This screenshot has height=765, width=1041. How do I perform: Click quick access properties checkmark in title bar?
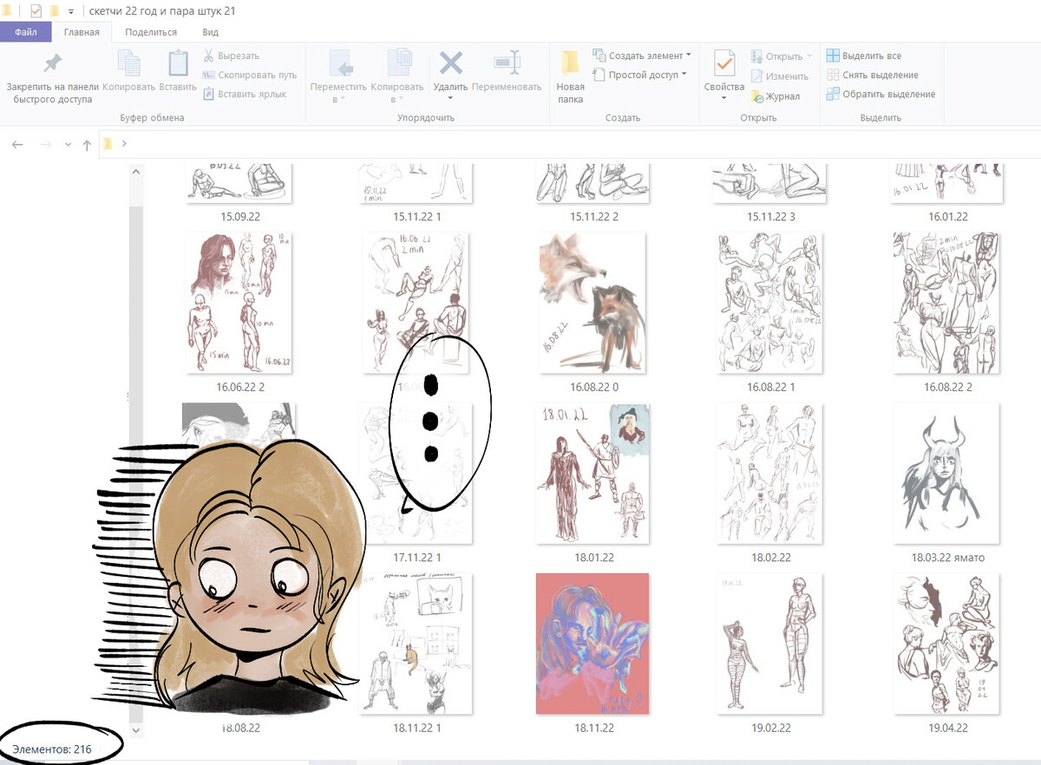36,11
